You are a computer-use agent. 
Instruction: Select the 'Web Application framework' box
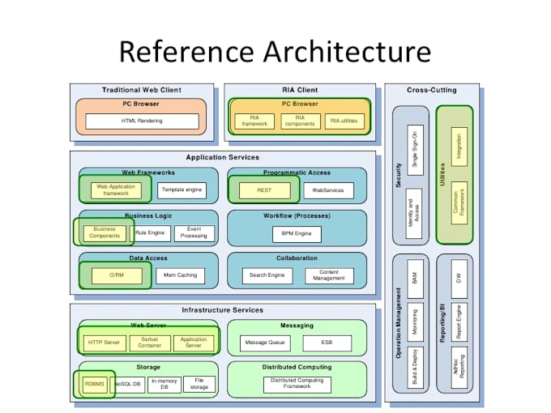tap(116, 190)
